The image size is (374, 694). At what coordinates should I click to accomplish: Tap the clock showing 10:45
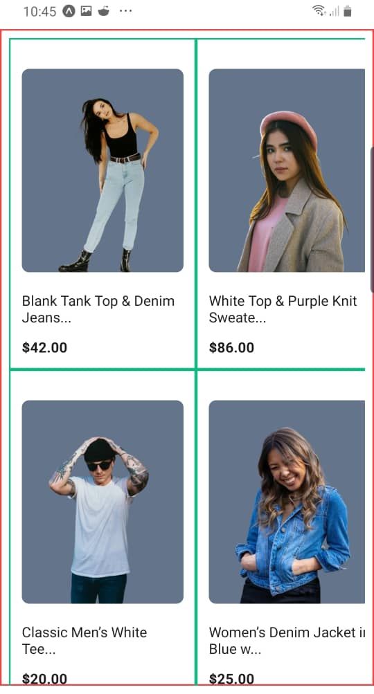coord(40,12)
